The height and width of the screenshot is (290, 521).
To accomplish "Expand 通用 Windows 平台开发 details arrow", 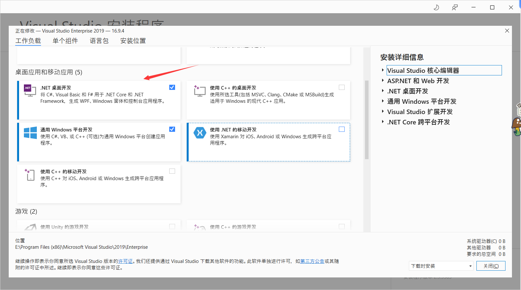I will click(x=383, y=101).
